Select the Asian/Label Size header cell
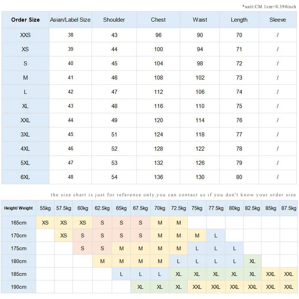This screenshot has height=299, width=299. (x=70, y=20)
